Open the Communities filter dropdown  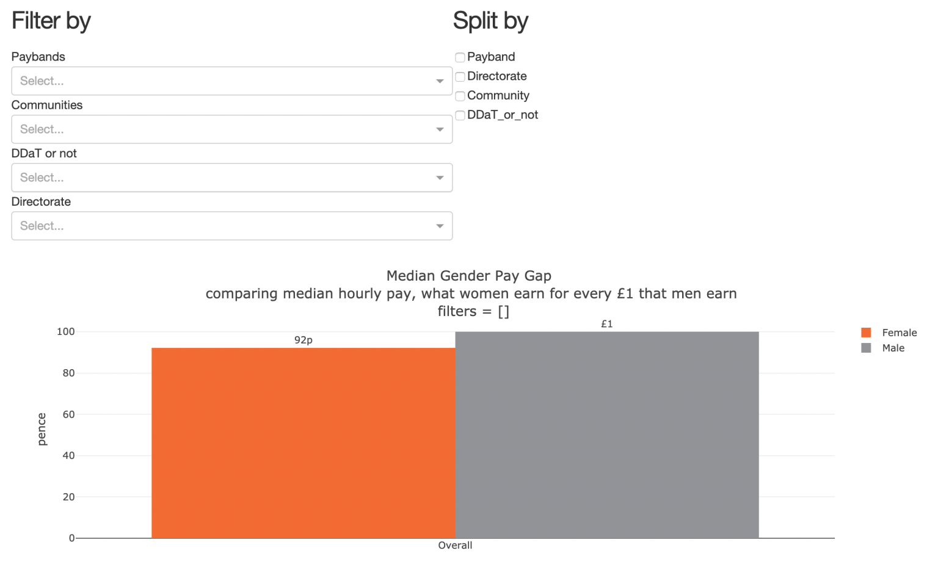[x=232, y=129]
